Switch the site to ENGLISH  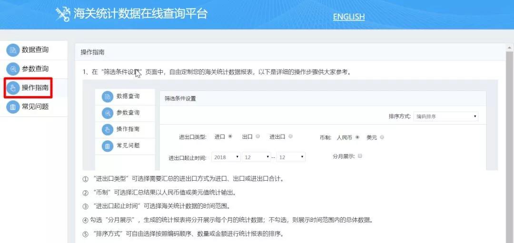pos(349,17)
